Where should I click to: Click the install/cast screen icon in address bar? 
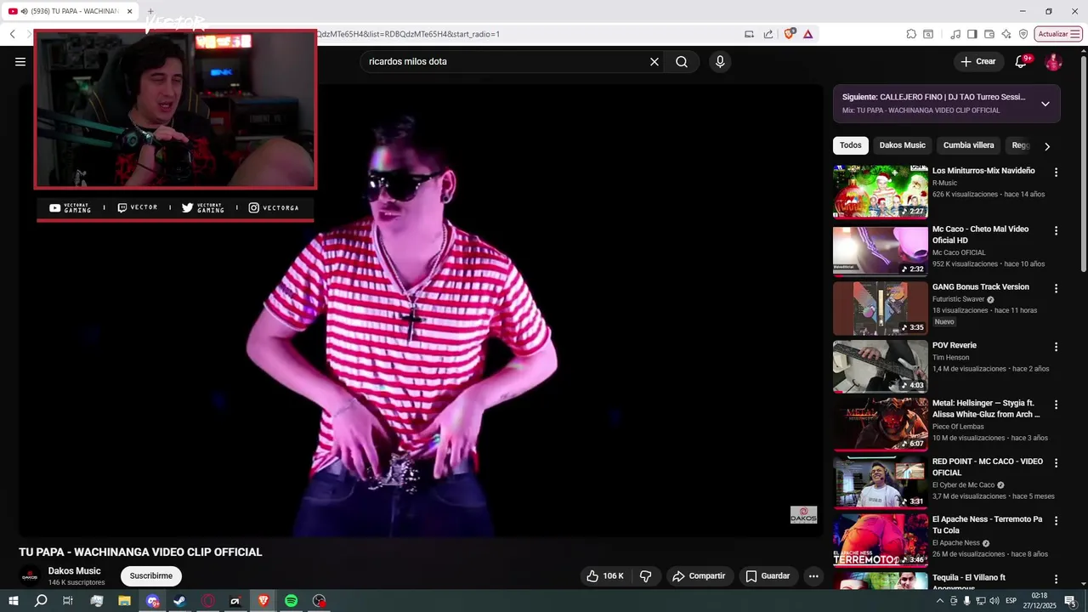pos(749,34)
